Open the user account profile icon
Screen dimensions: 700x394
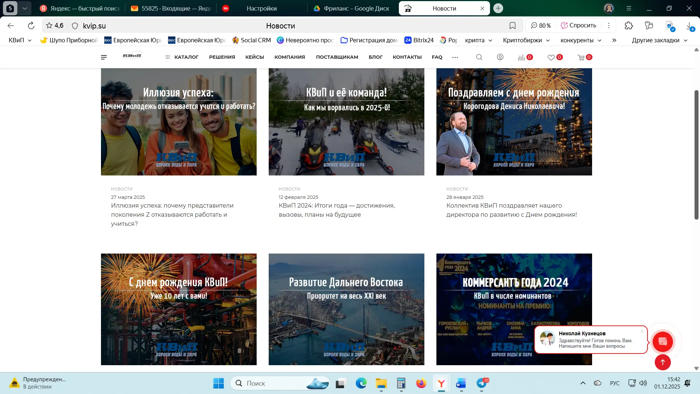point(500,57)
